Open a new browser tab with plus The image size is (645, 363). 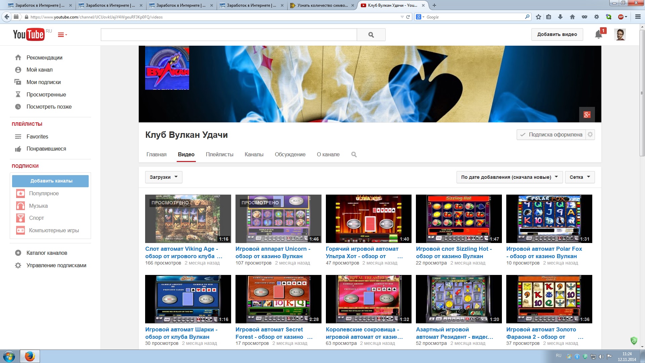point(434,5)
